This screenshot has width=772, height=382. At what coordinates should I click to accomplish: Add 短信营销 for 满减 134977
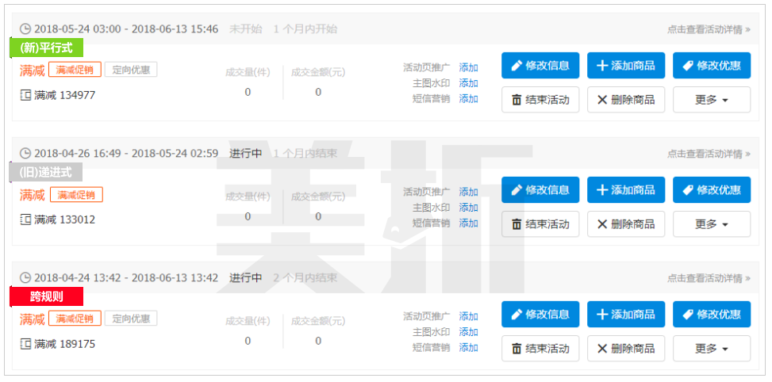pos(468,99)
